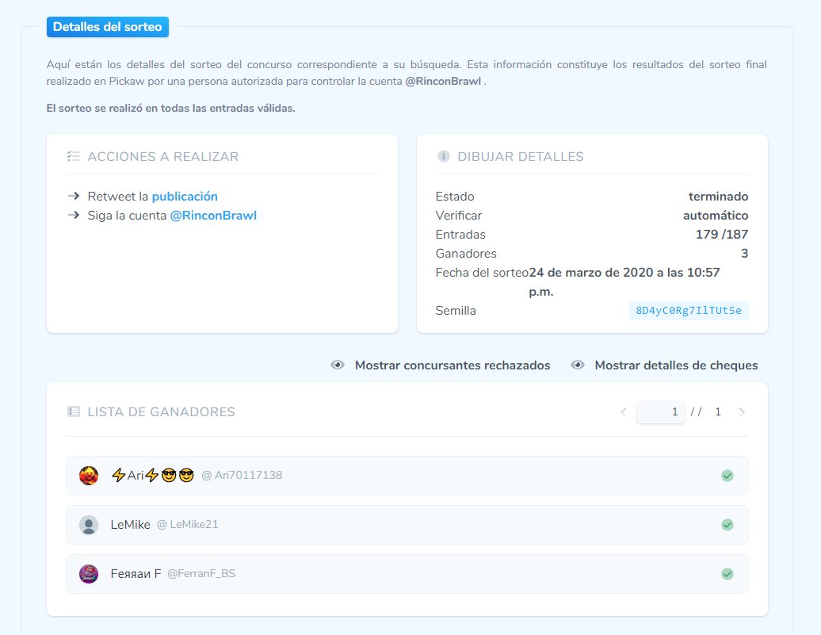Click the Feяяaи F winner name
The image size is (821, 635).
[136, 574]
